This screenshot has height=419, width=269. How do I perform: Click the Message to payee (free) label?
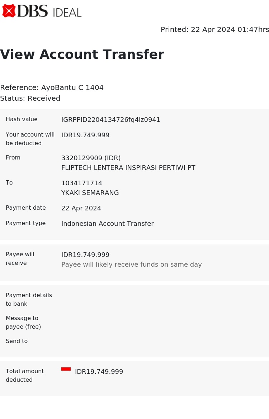(23, 322)
